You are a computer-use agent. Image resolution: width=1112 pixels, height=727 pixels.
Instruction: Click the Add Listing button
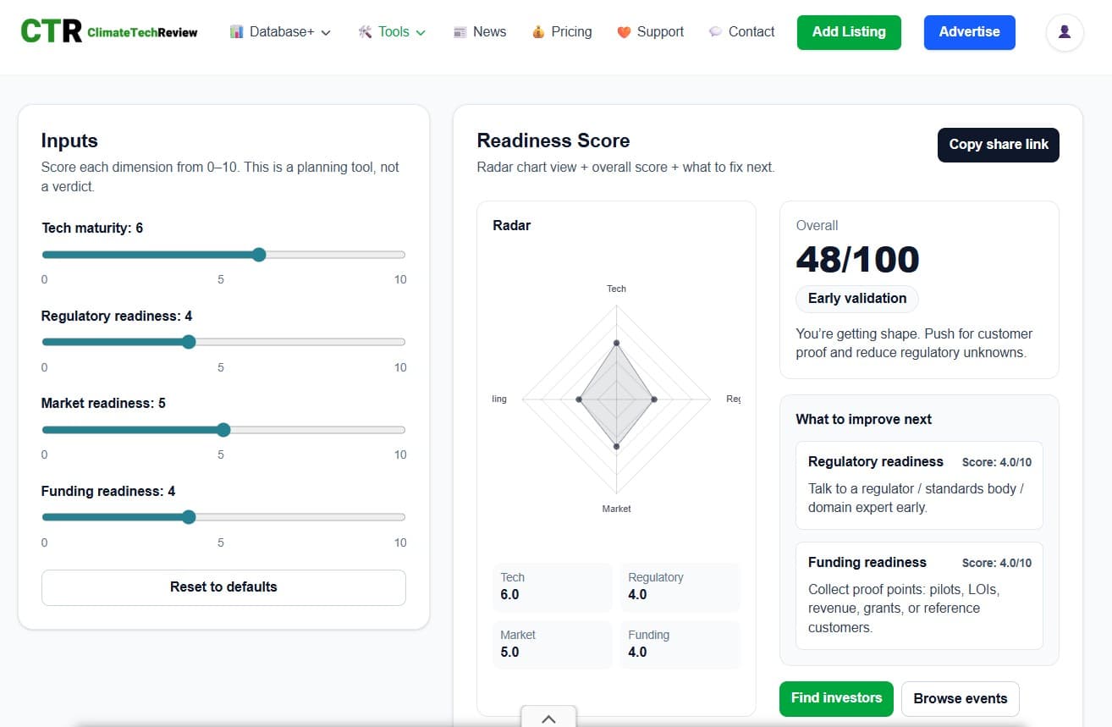(x=849, y=32)
